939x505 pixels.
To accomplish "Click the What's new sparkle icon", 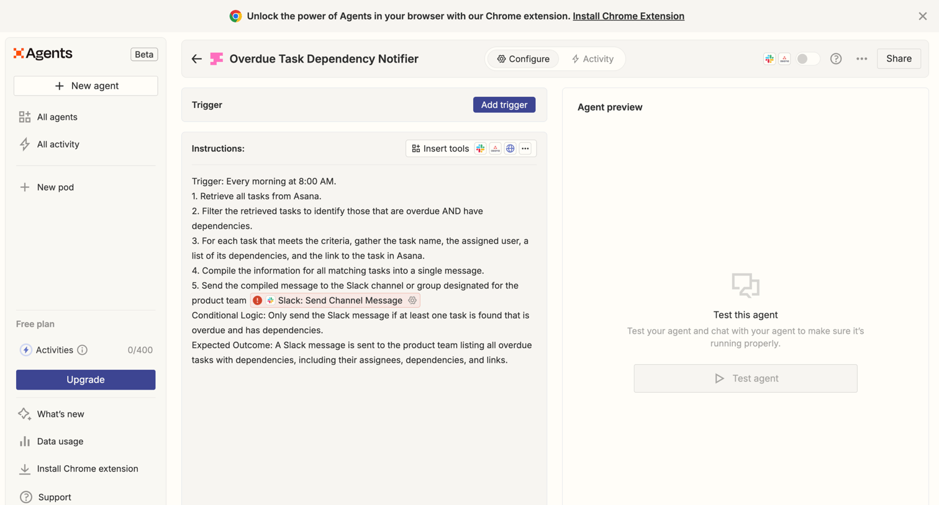I will tap(24, 414).
